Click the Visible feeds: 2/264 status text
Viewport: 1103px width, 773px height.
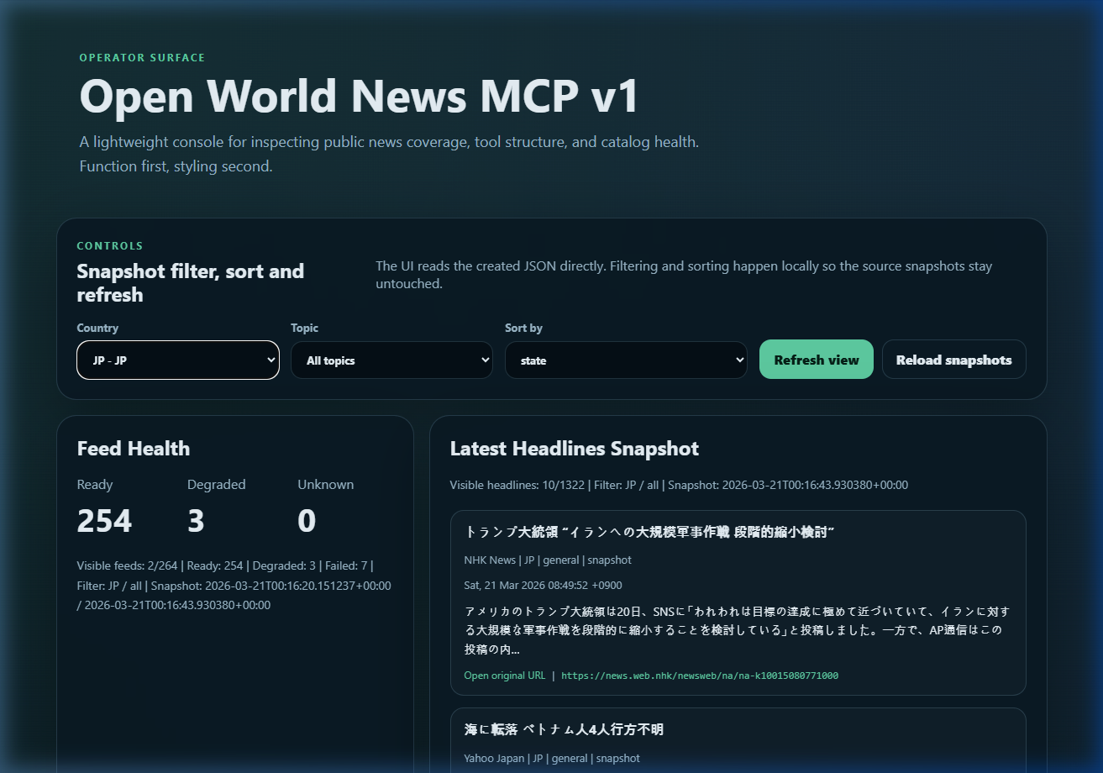(x=234, y=585)
